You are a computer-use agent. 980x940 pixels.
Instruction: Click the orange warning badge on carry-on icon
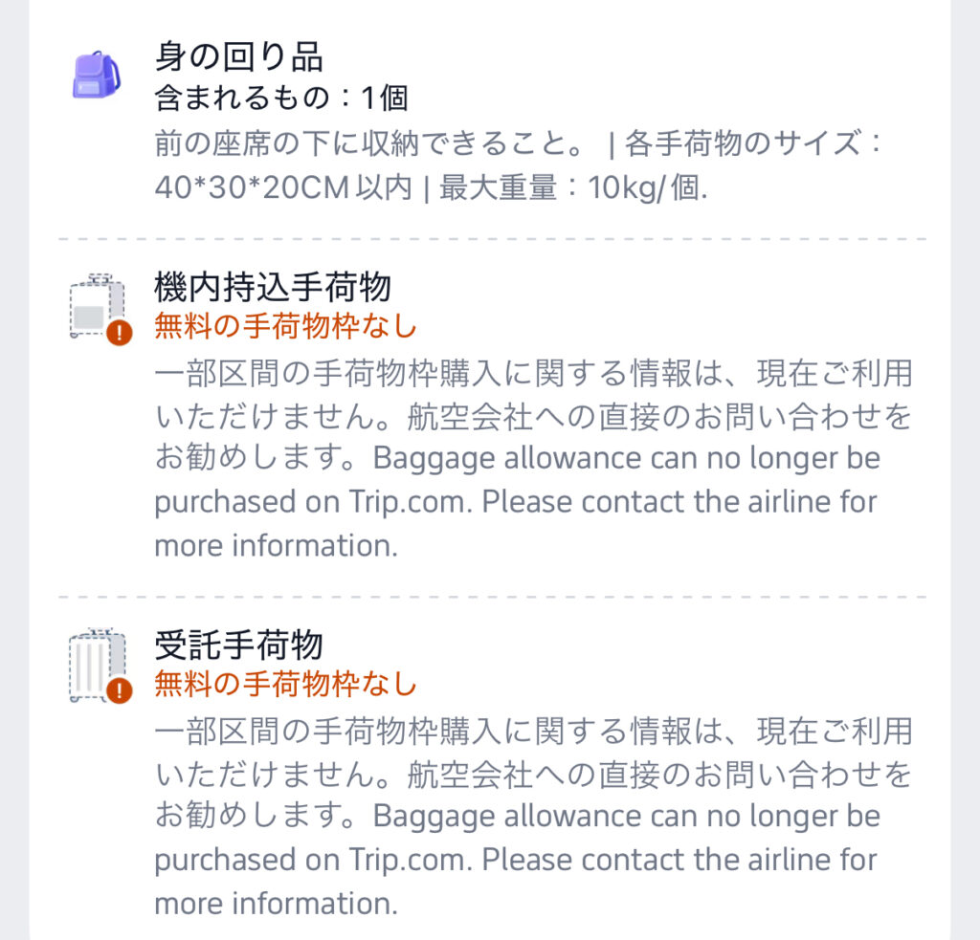(x=119, y=332)
